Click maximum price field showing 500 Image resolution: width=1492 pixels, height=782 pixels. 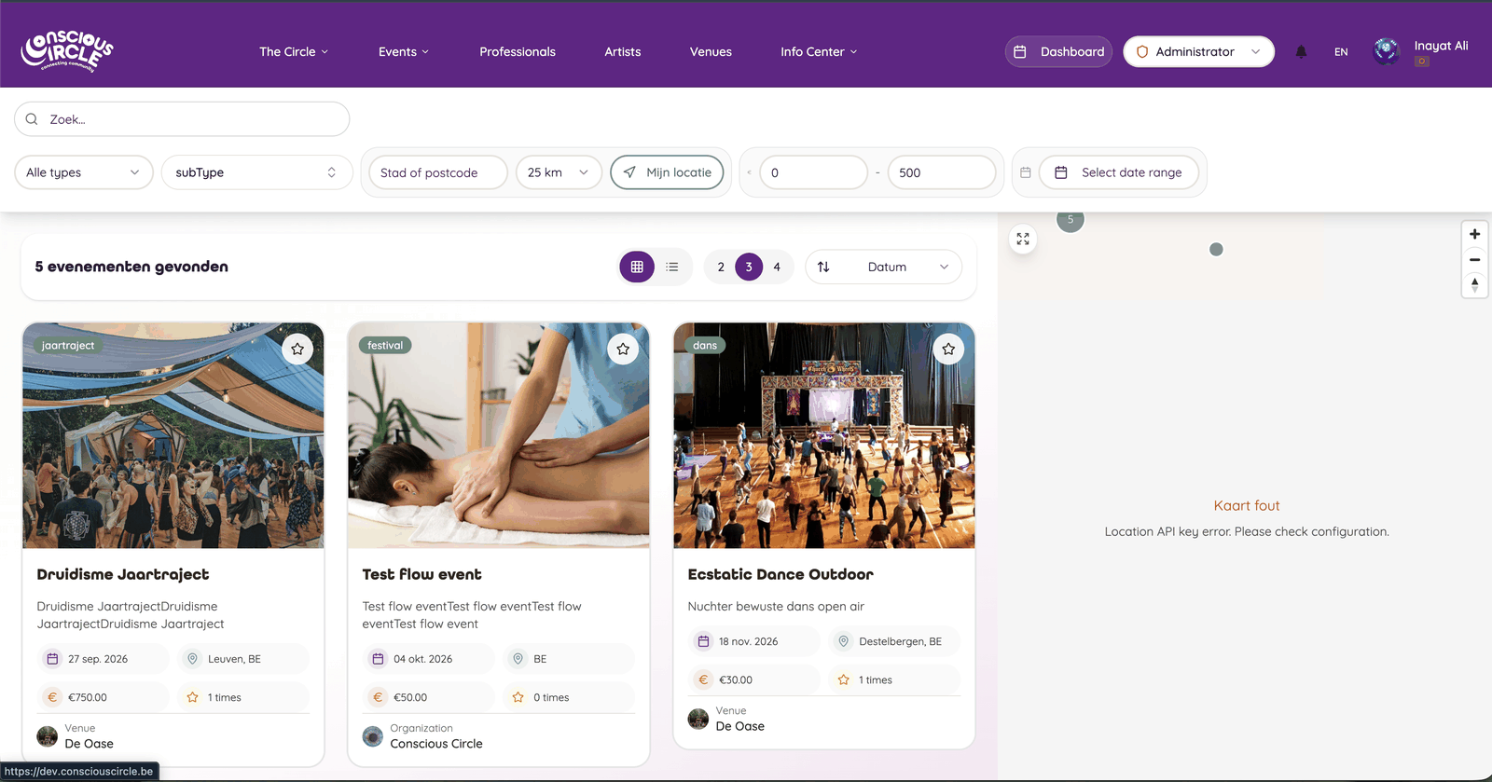tap(942, 172)
